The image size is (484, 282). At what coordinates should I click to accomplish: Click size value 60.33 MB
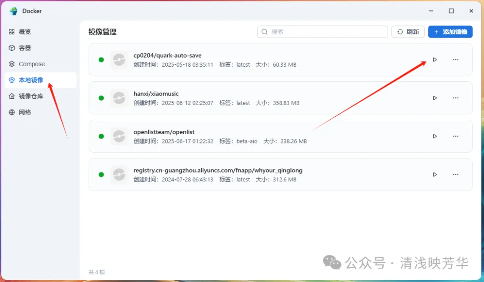click(285, 65)
